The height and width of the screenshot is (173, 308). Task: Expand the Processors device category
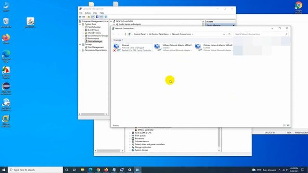[130, 139]
